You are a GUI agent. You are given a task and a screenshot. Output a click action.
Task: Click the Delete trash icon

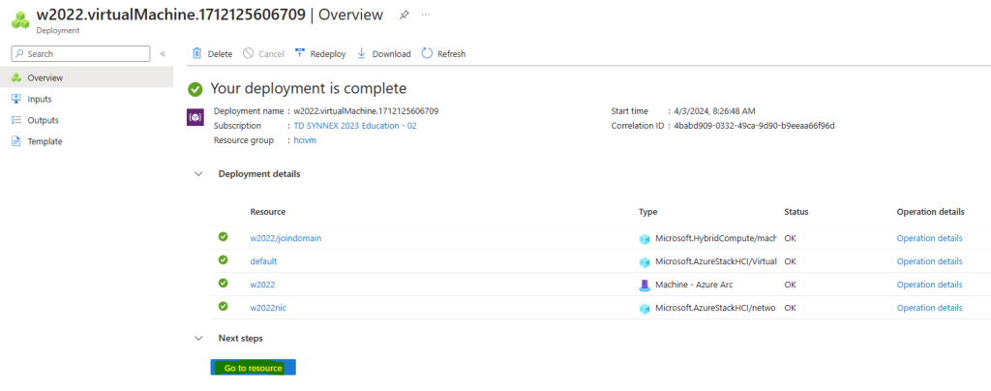[197, 53]
